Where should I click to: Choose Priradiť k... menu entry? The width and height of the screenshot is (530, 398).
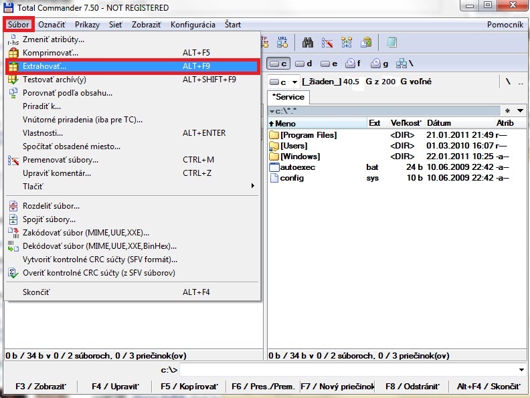[x=132, y=106]
